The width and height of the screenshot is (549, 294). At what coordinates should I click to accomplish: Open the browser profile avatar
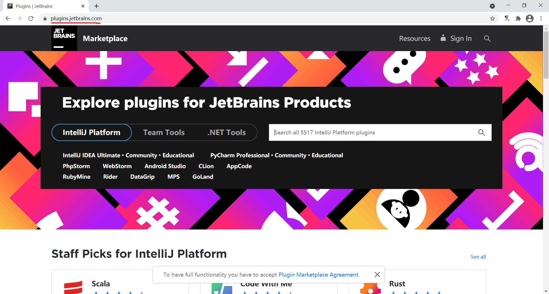(530, 18)
